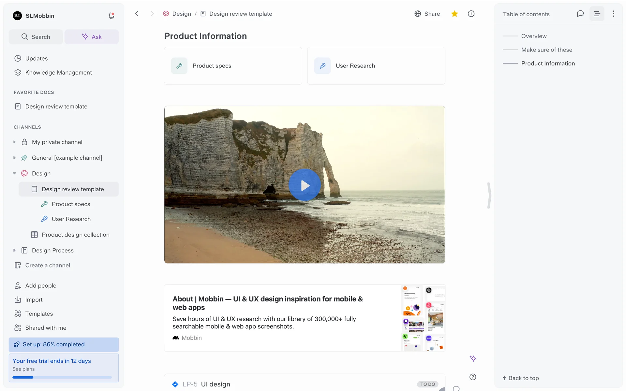626x391 pixels.
Task: Click the Ask AI button
Action: point(92,37)
